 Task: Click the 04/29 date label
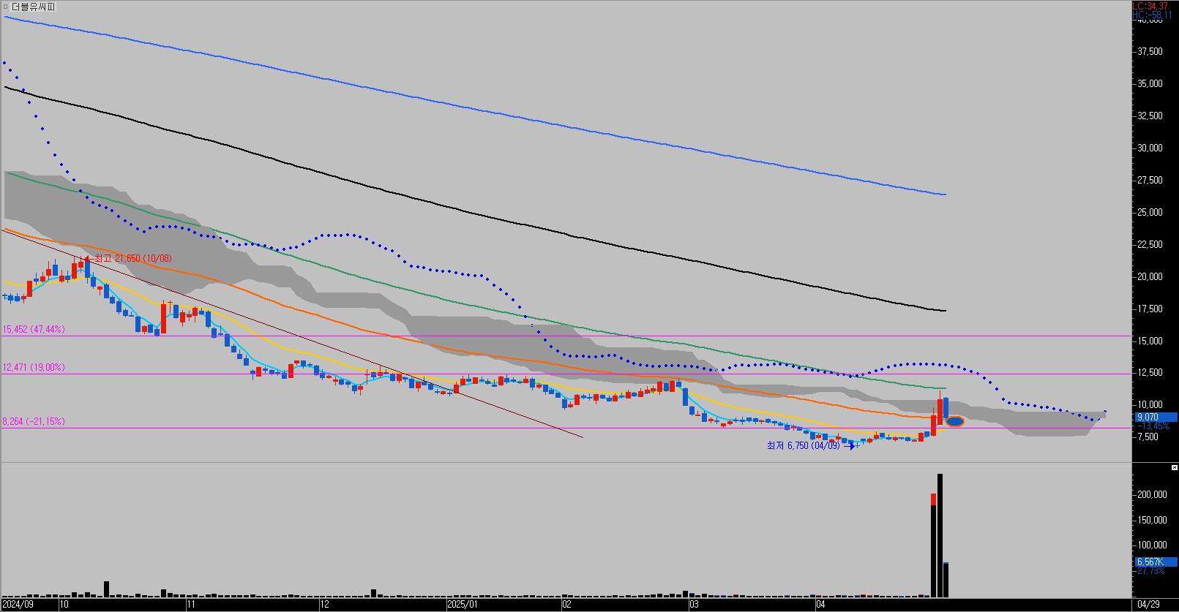coord(1149,605)
